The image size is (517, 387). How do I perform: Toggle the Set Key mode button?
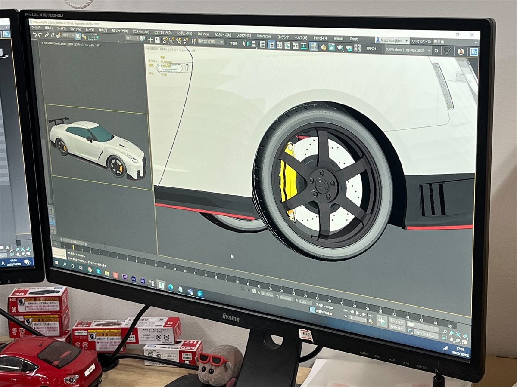pos(397,327)
